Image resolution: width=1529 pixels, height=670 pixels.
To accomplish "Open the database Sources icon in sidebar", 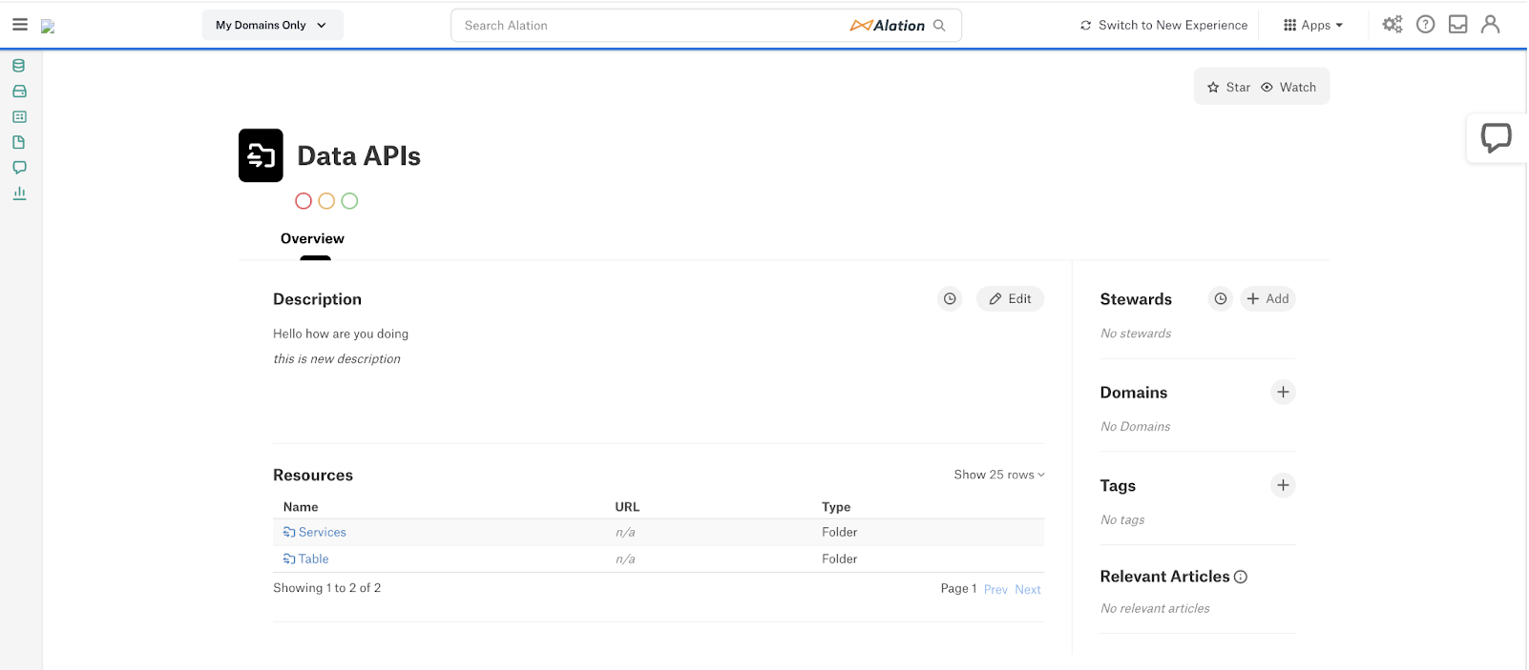I will [19, 66].
